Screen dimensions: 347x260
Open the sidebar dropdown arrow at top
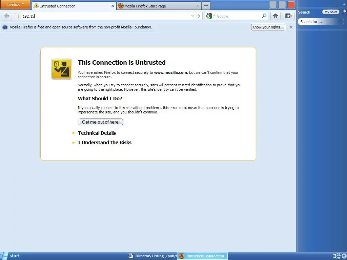tap(344, 4)
